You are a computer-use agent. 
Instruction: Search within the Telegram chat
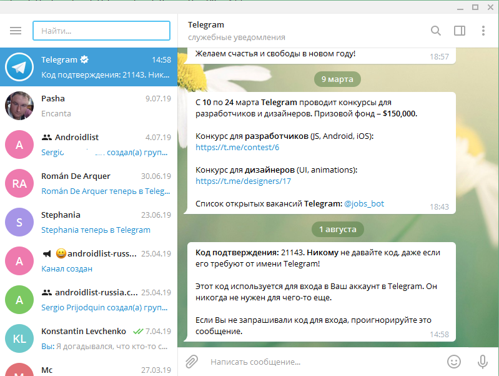coord(436,31)
